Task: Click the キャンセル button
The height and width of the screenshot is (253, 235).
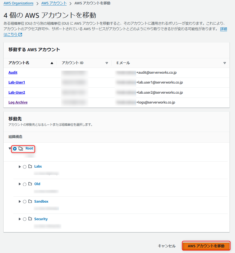Action: pyautogui.click(x=166, y=246)
